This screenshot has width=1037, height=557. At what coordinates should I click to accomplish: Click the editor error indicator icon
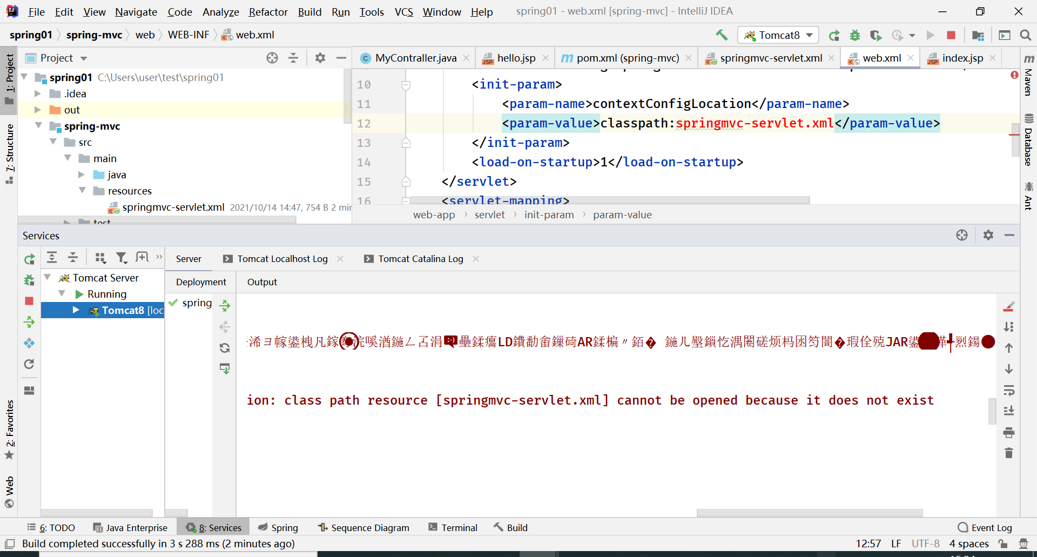tap(1014, 75)
